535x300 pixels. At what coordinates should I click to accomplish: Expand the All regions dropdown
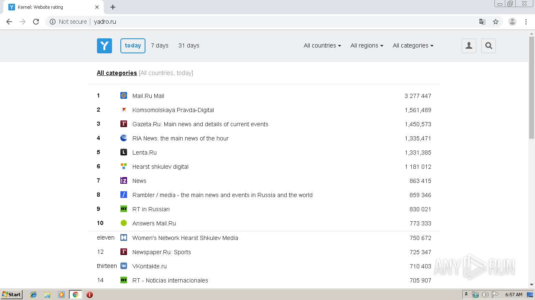pos(367,45)
